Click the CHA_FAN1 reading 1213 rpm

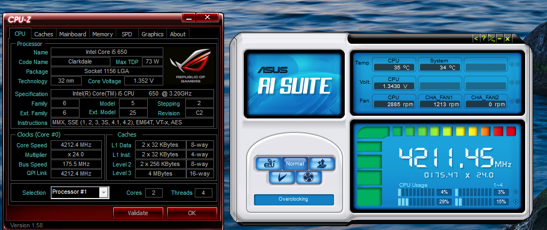pos(439,104)
